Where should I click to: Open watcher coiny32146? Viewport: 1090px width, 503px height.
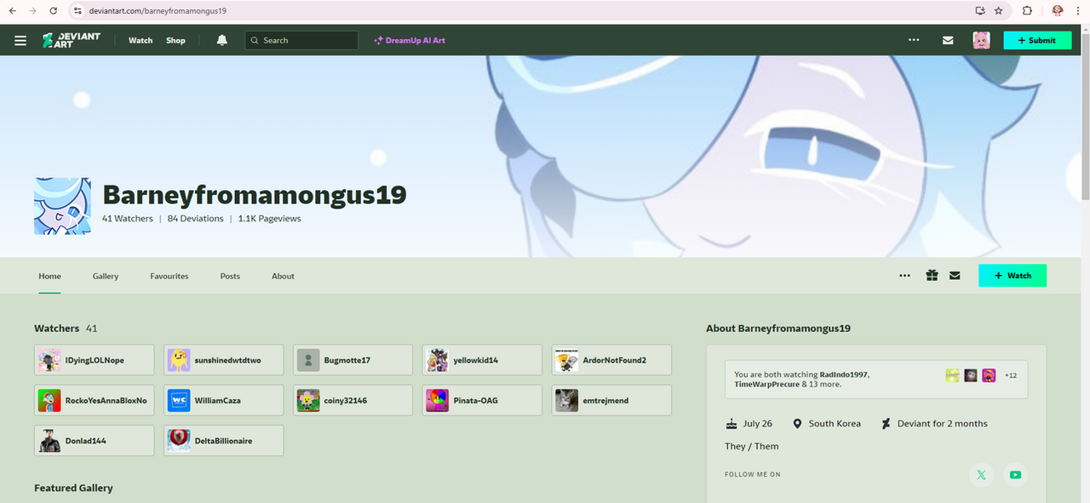(x=353, y=400)
